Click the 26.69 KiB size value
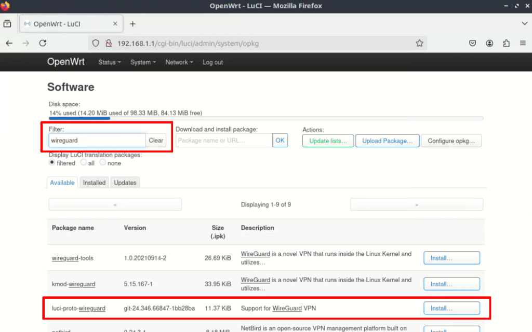 [x=218, y=258]
